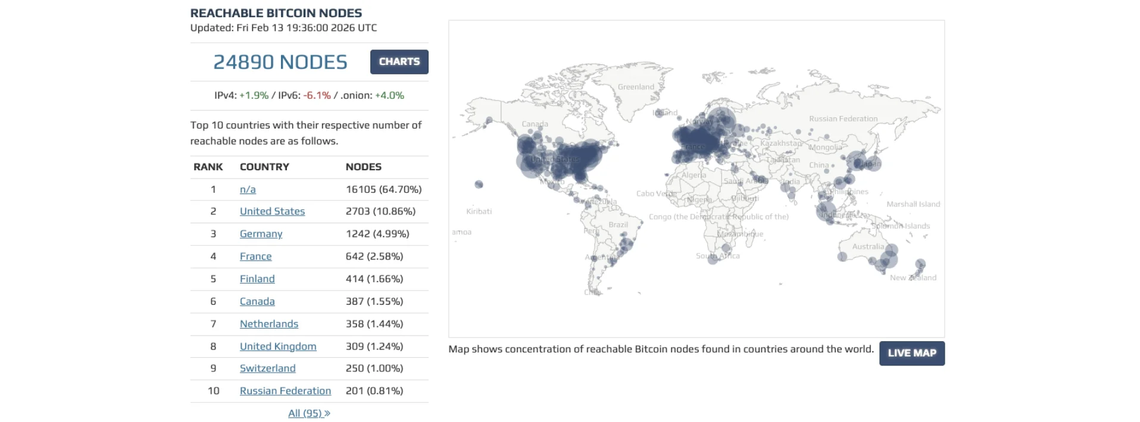
Task: Open the n/a country link
Action: click(x=248, y=189)
